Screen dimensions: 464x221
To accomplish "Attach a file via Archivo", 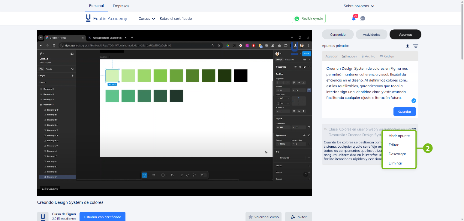I will coord(368,56).
